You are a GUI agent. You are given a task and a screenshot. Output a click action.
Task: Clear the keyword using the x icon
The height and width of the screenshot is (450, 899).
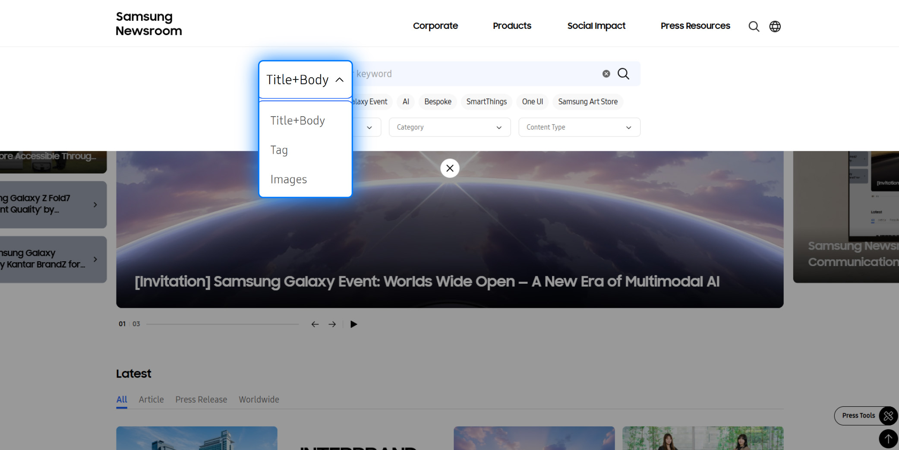click(x=606, y=73)
